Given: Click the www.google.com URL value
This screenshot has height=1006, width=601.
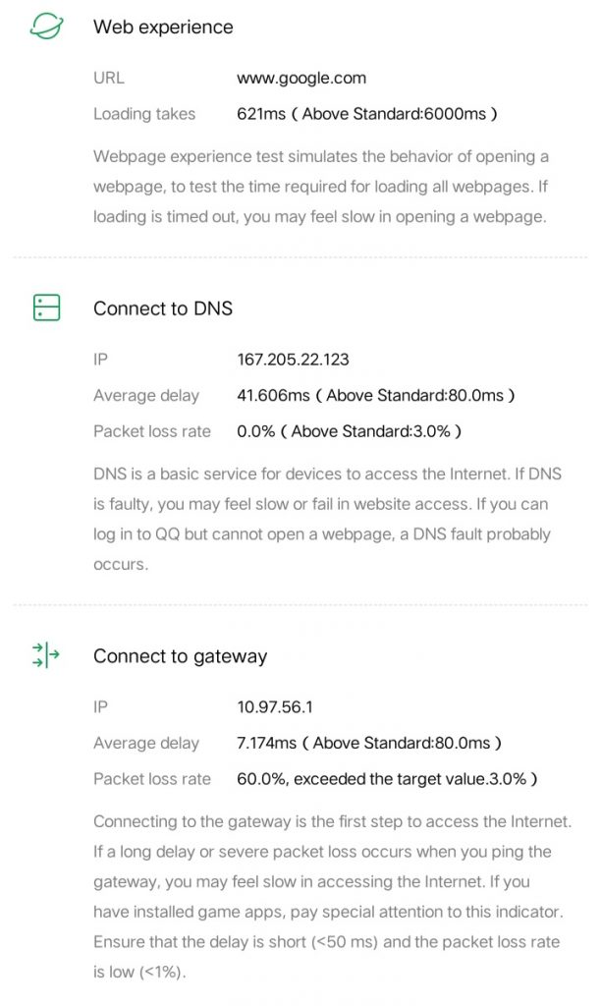Looking at the screenshot, I should (x=301, y=79).
